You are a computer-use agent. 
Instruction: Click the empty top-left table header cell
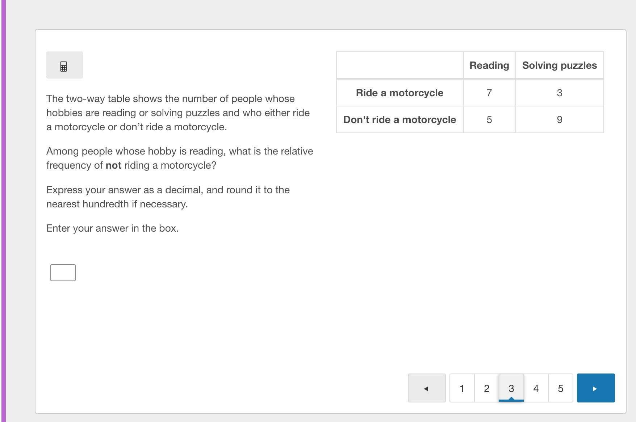click(399, 66)
